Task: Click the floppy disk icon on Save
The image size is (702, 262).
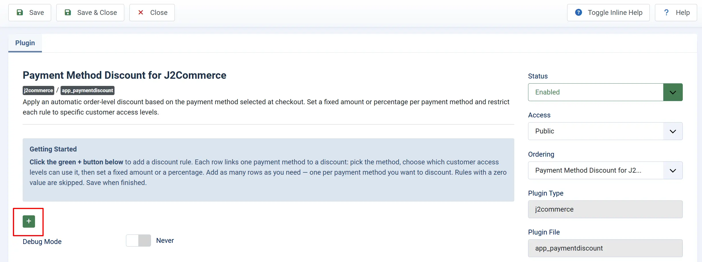Action: coord(20,12)
